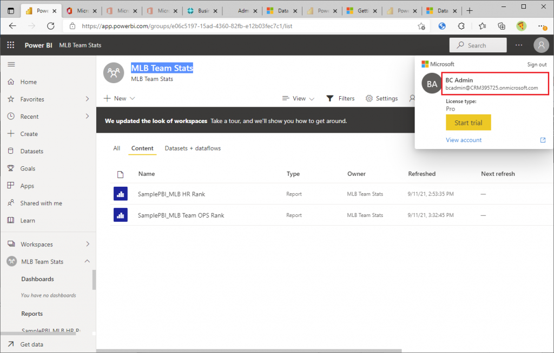Click the bcadmin email address text
Viewport: 554px width, 353px height.
(x=491, y=88)
